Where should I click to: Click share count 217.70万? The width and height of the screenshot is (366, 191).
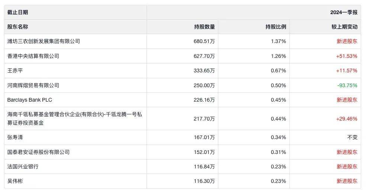[x=204, y=119]
